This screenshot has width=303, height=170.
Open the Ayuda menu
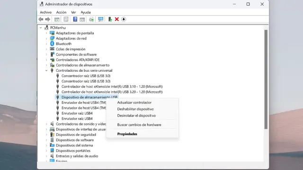[x=86, y=12]
